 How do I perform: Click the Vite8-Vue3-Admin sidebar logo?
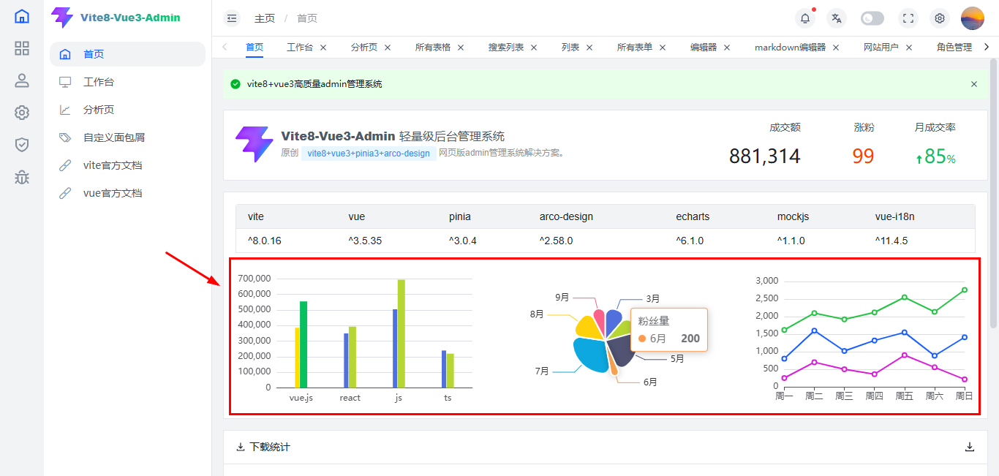[x=116, y=18]
